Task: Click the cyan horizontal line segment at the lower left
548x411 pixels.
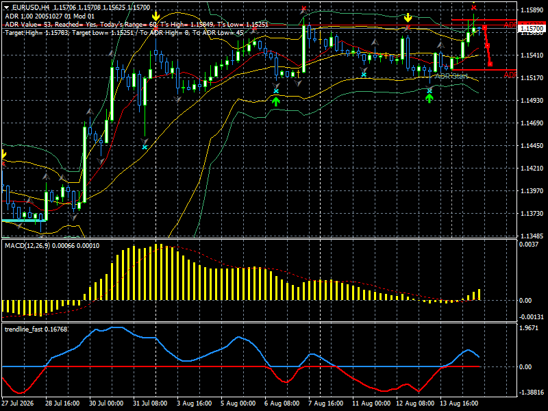Action: (x=24, y=221)
